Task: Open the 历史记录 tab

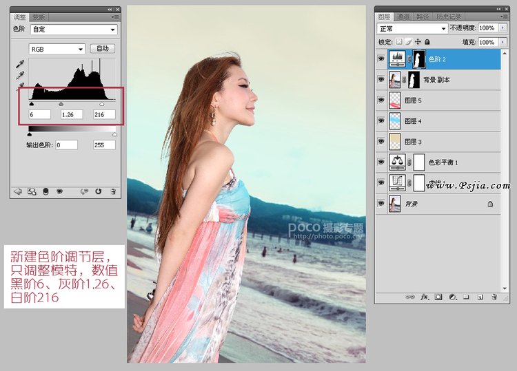Action: 450,17
